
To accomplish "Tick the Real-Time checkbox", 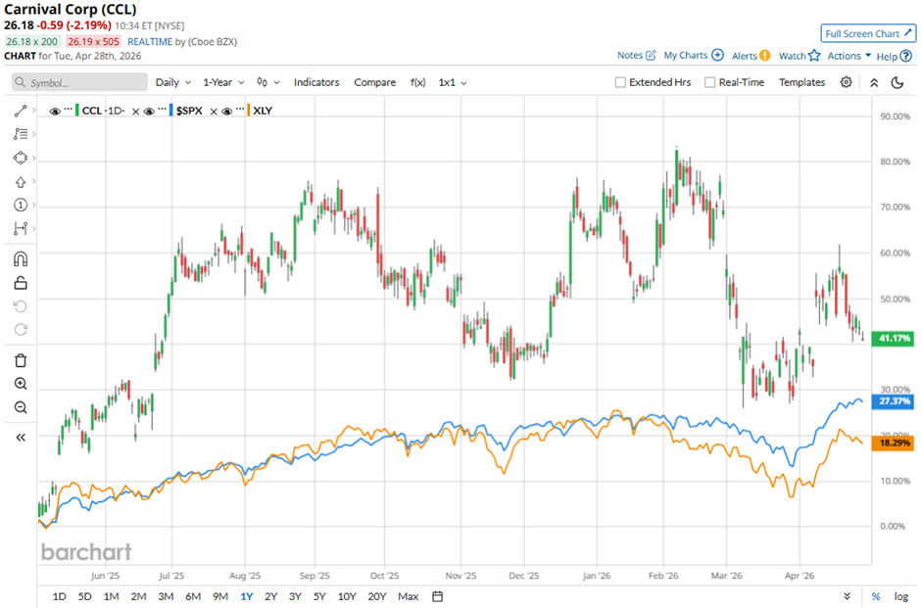I will (x=710, y=83).
